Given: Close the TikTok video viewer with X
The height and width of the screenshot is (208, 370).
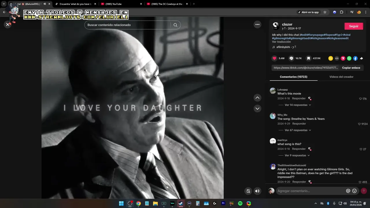Looking at the screenshot, I should point(8,25).
